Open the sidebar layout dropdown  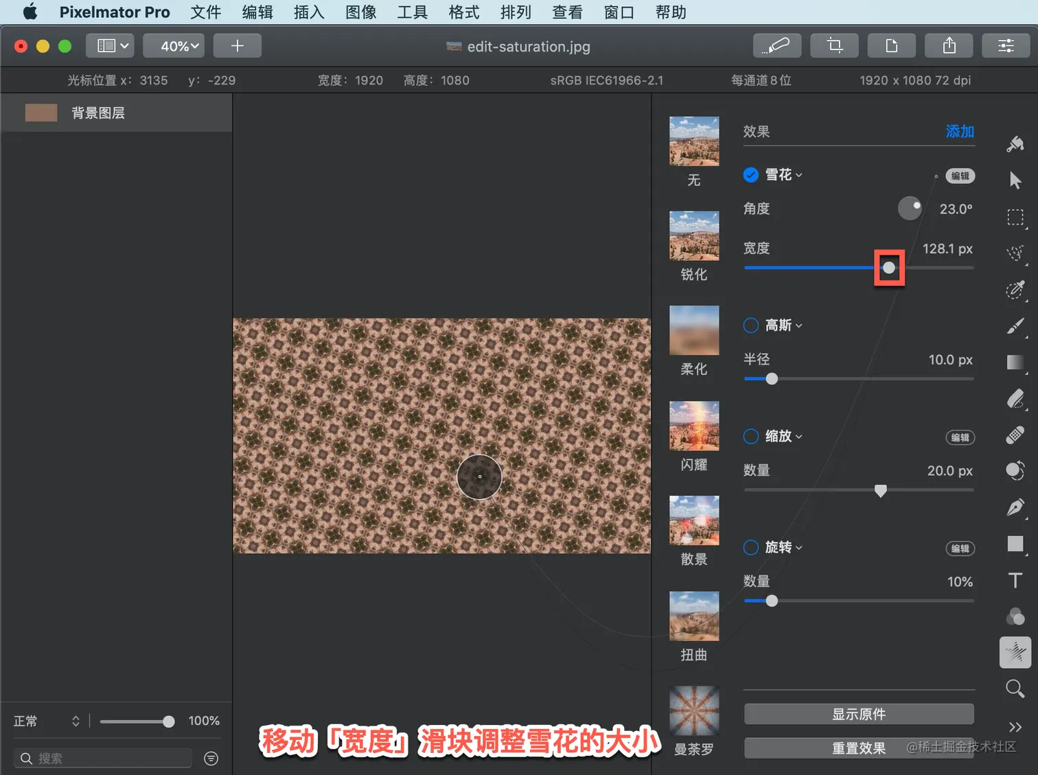click(x=110, y=46)
